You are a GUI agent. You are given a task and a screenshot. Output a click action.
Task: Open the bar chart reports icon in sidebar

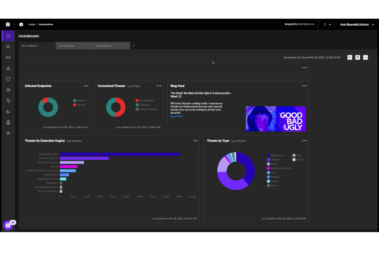click(8, 112)
